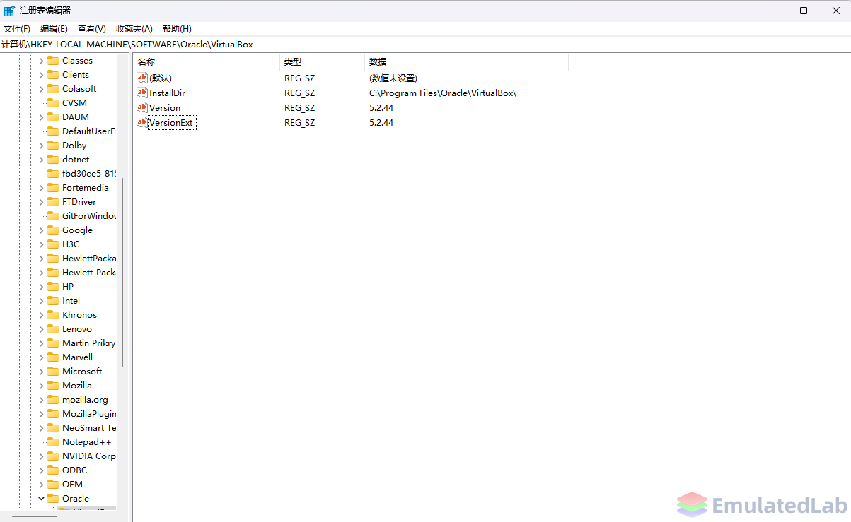Viewport: 851px width, 522px height.
Task: Select the MozillaPlugin key
Action: pyautogui.click(x=89, y=414)
